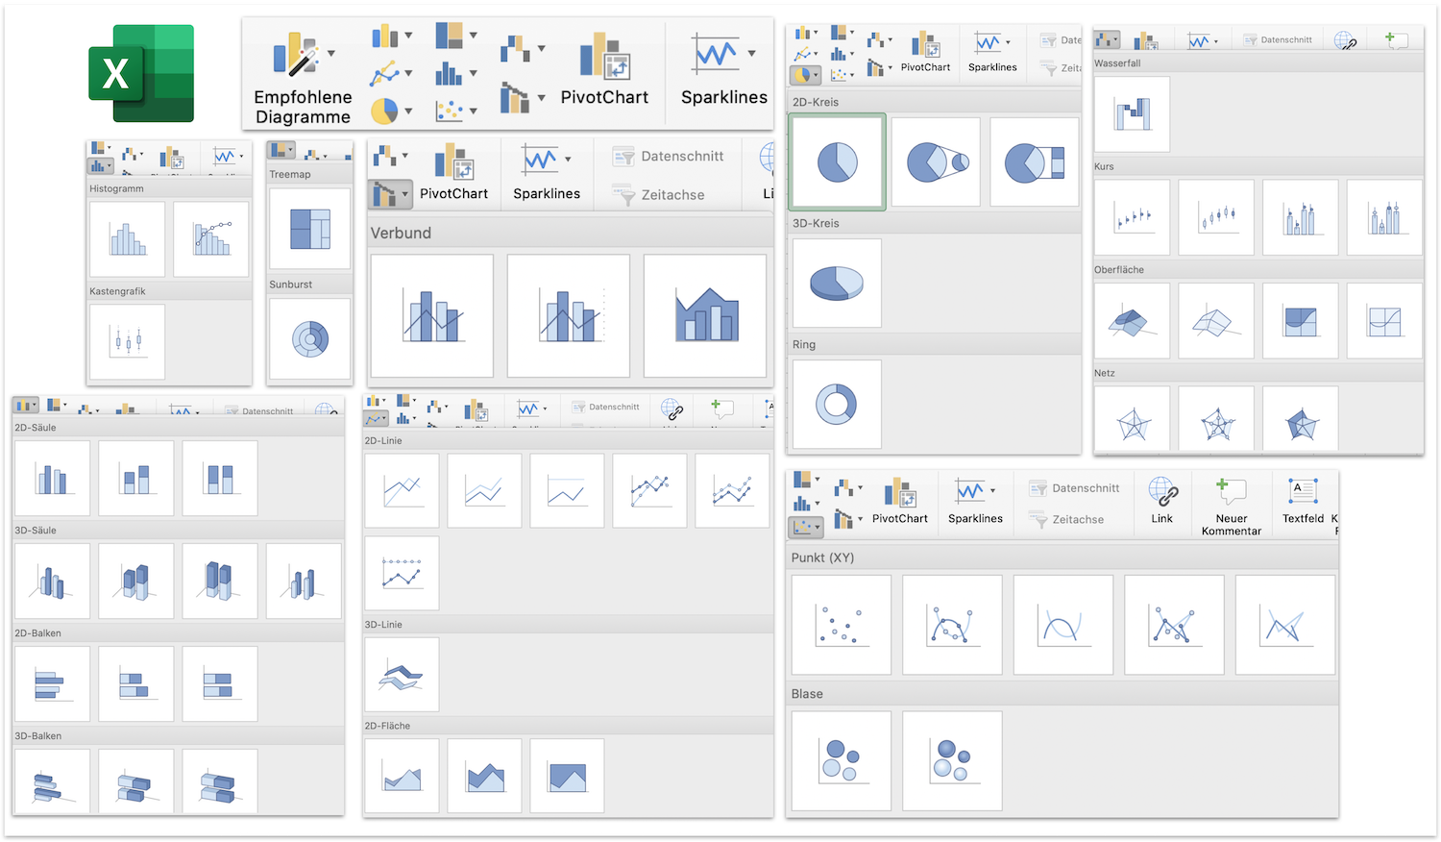
Task: Open the Empfohlene Diagramme dropdown arrow
Action: tap(331, 54)
